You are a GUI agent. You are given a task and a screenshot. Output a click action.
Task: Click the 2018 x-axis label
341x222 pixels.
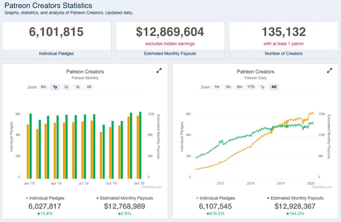coord(250,183)
